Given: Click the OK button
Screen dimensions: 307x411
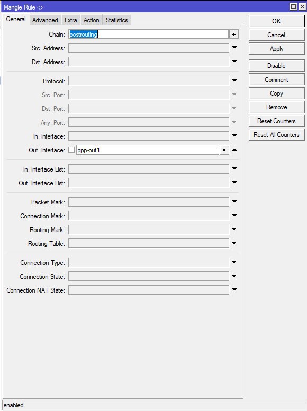Looking at the screenshot, I should (x=276, y=21).
